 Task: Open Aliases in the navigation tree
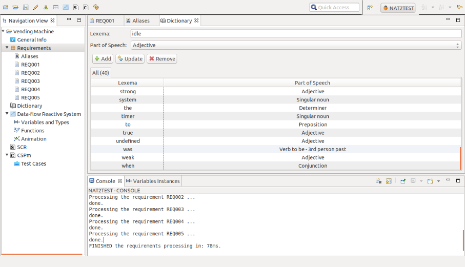[29, 56]
